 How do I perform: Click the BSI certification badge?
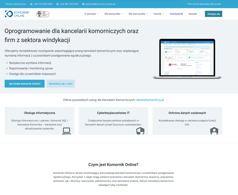point(43,14)
